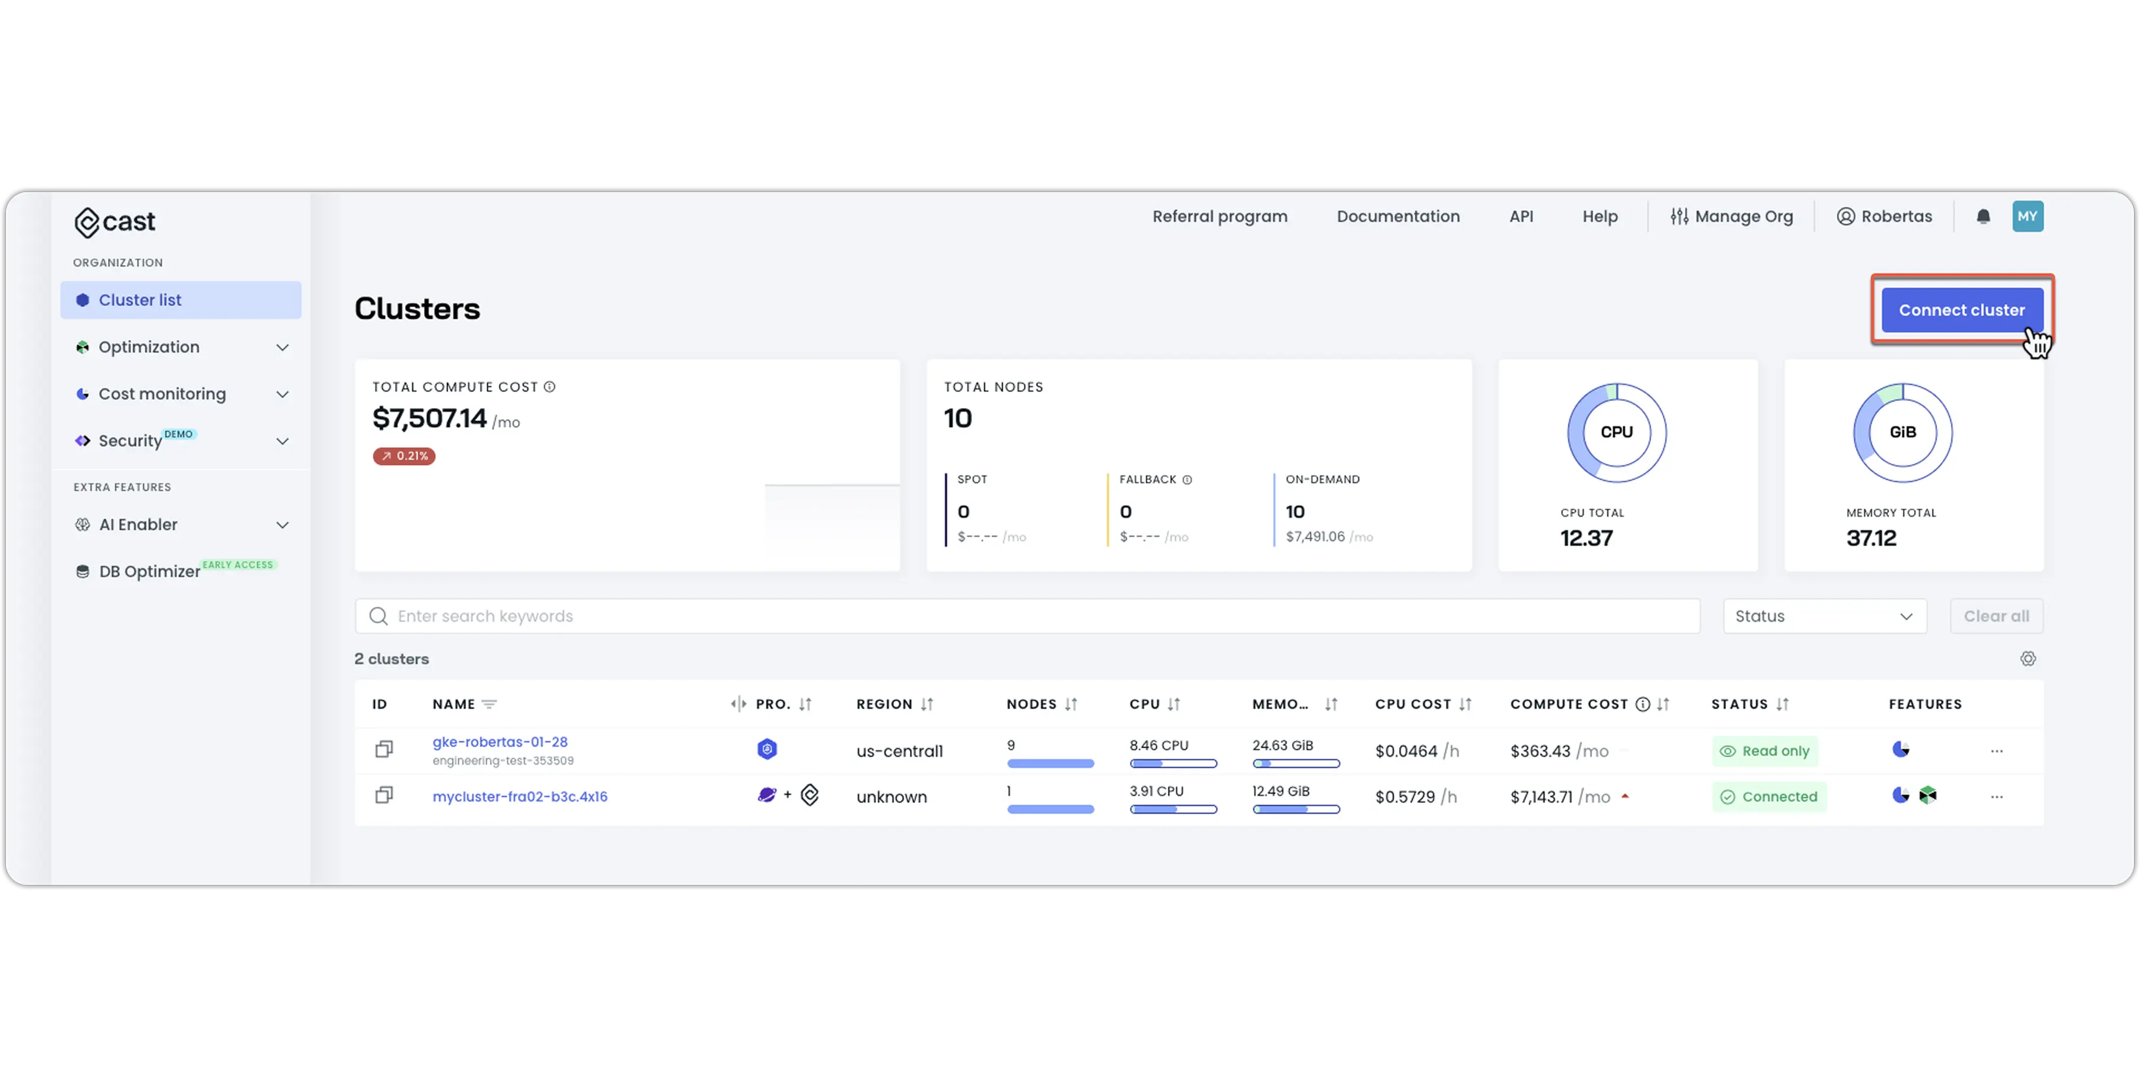Open the Robertas account menu icon
2140x1077 pixels.
1846,216
